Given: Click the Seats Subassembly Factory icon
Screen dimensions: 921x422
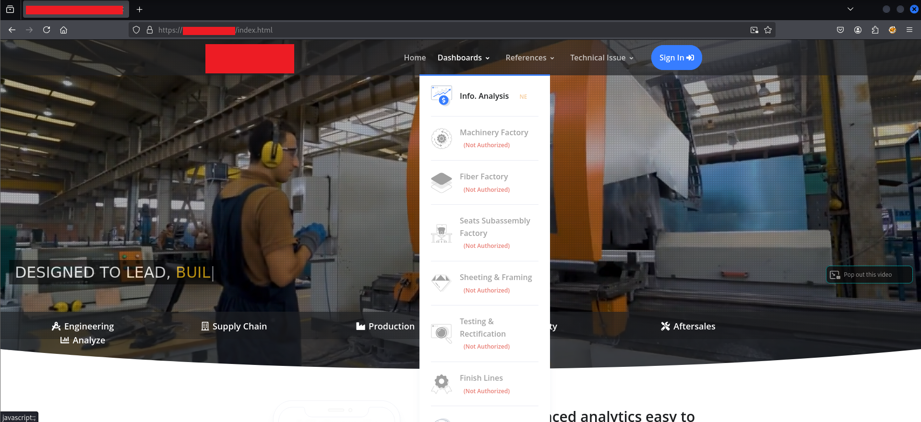Looking at the screenshot, I should coord(442,233).
